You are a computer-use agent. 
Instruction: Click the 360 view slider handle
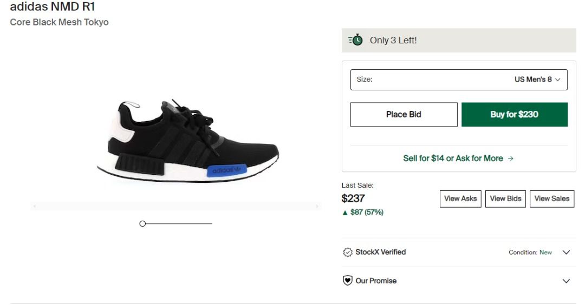click(x=142, y=223)
